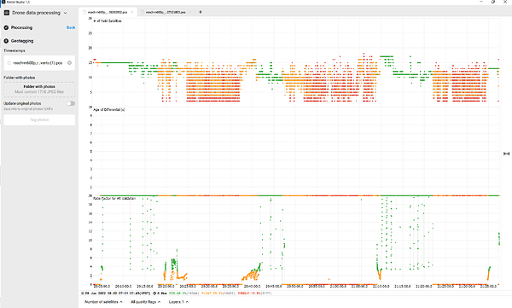This screenshot has width=512, height=308.
Task: Toggle Update original photos switch
Action: tap(71, 103)
